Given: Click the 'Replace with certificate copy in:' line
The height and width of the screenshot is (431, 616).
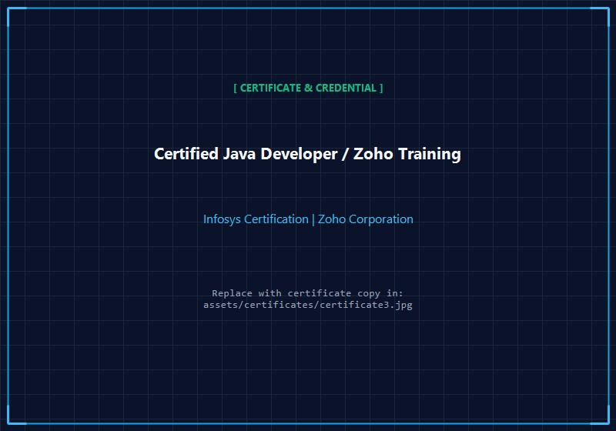Looking at the screenshot, I should [x=307, y=293].
